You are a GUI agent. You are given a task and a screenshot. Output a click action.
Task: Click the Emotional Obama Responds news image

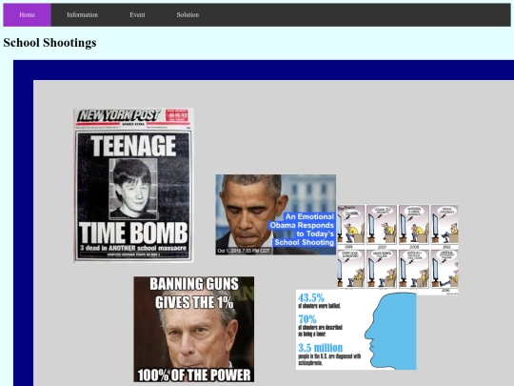pos(276,214)
